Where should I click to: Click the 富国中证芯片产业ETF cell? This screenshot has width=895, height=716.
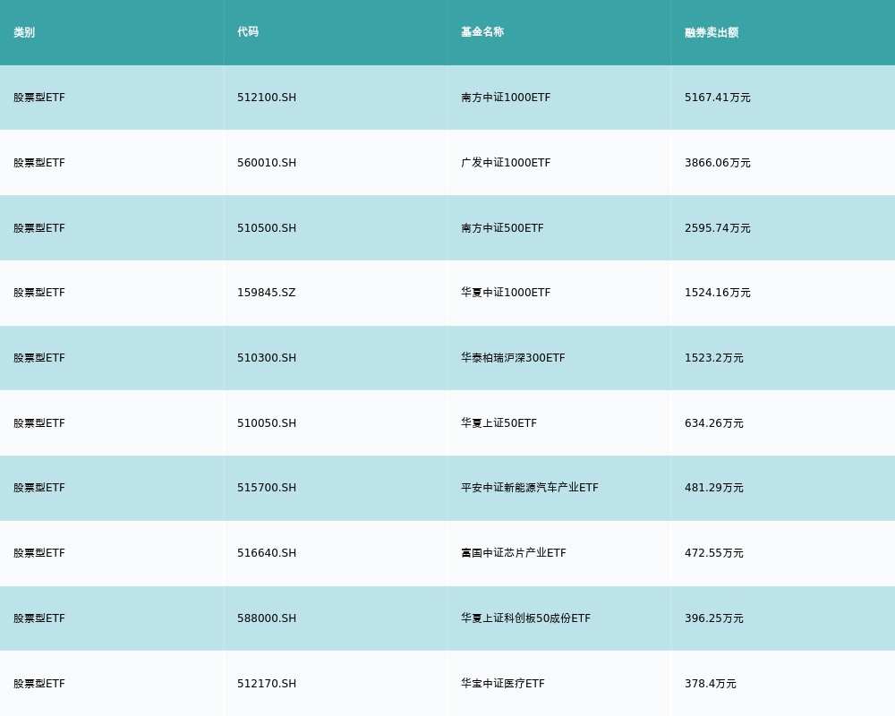[513, 553]
